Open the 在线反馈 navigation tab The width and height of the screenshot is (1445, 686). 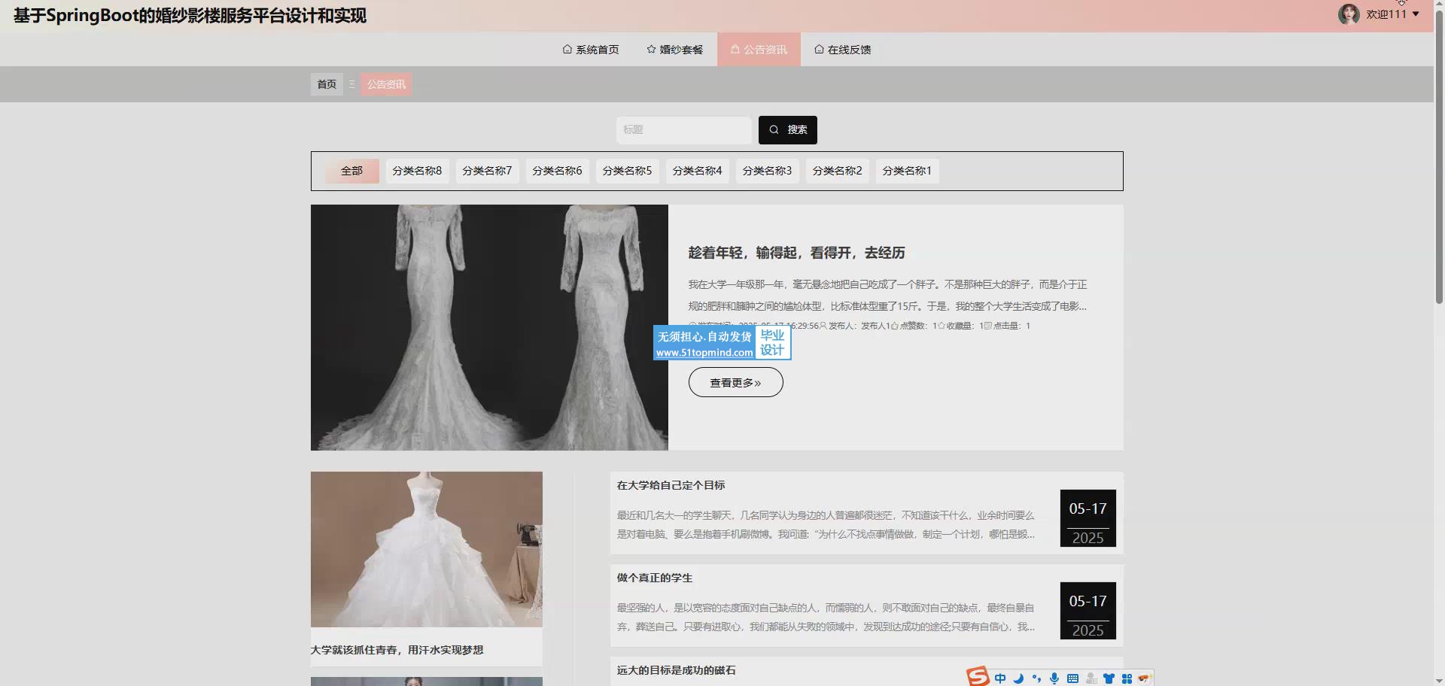pyautogui.click(x=842, y=50)
